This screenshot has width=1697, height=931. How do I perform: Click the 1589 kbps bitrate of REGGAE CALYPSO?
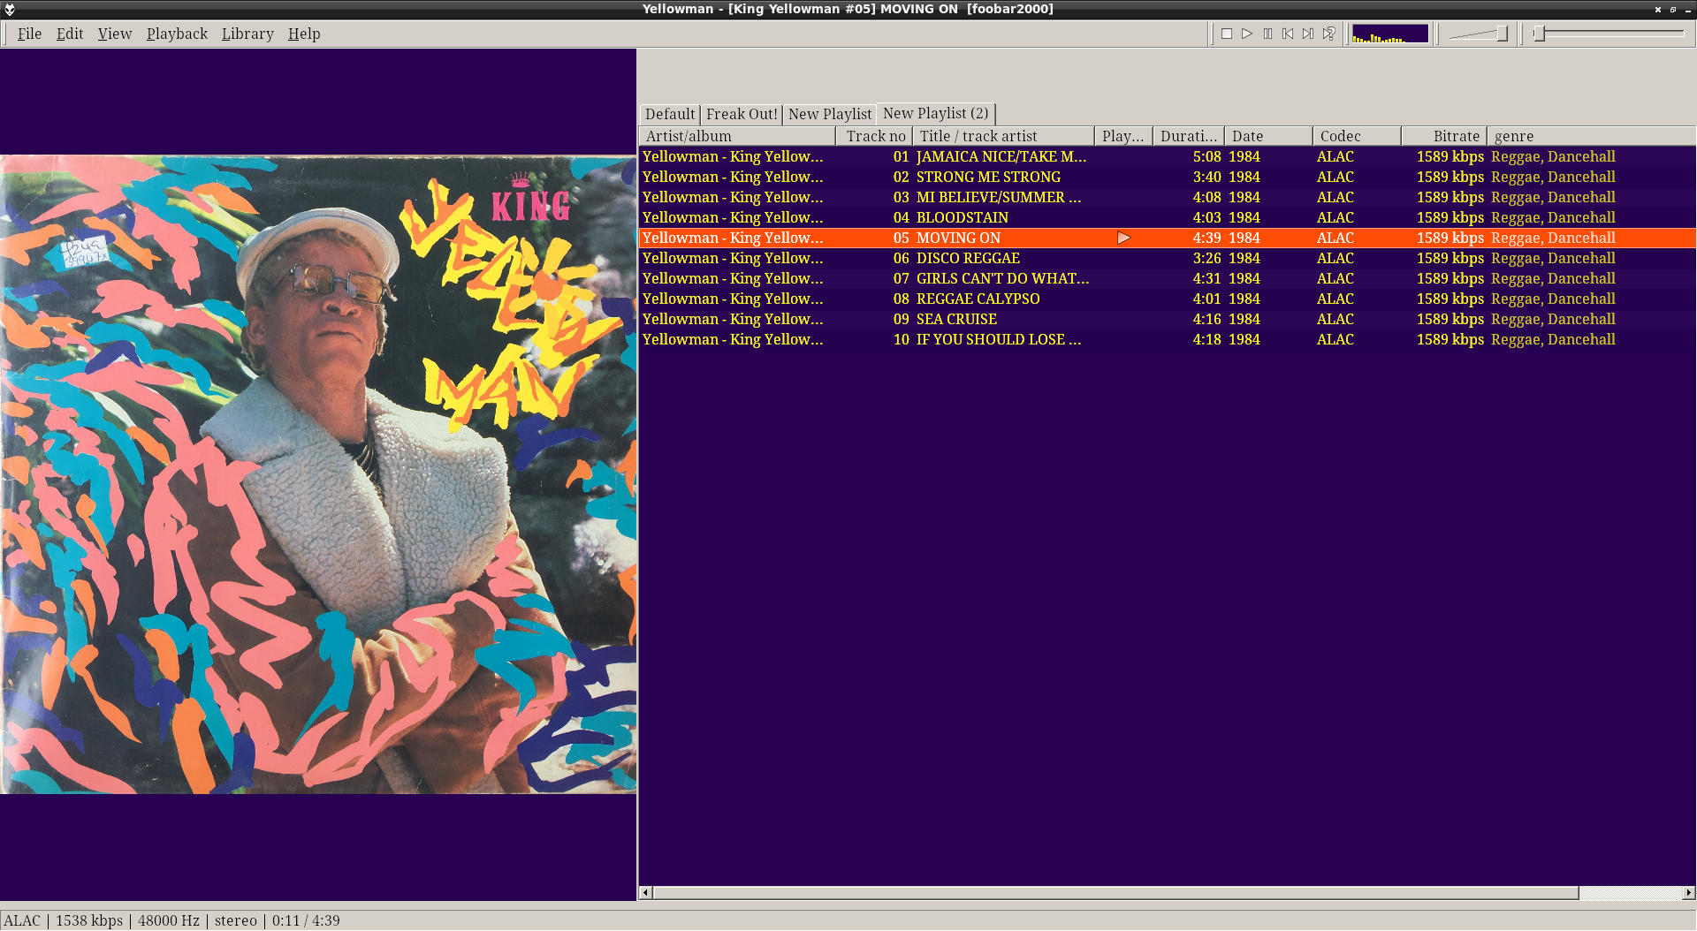1450,299
